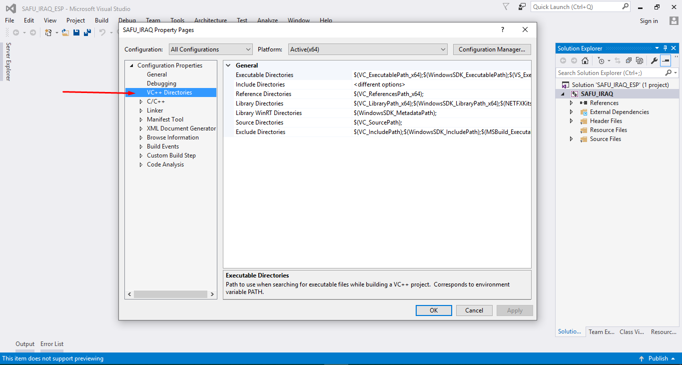Click the Configuration Manager button
The image size is (682, 365).
point(492,49)
